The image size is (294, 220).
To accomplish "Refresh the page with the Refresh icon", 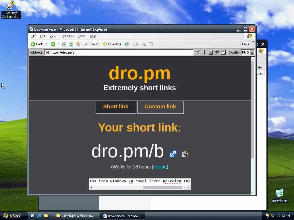I will pyautogui.click(x=71, y=44).
